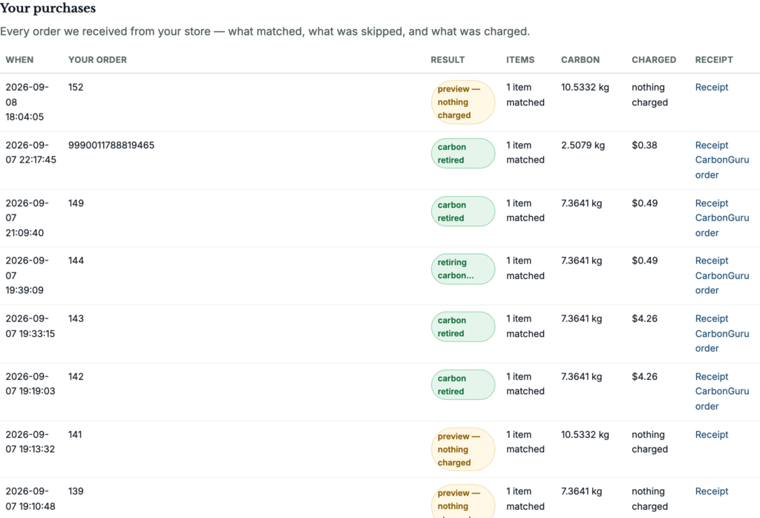Click the timestamp 2026-09-08 18:04:05
Viewport: 760px width, 518px height.
click(27, 102)
